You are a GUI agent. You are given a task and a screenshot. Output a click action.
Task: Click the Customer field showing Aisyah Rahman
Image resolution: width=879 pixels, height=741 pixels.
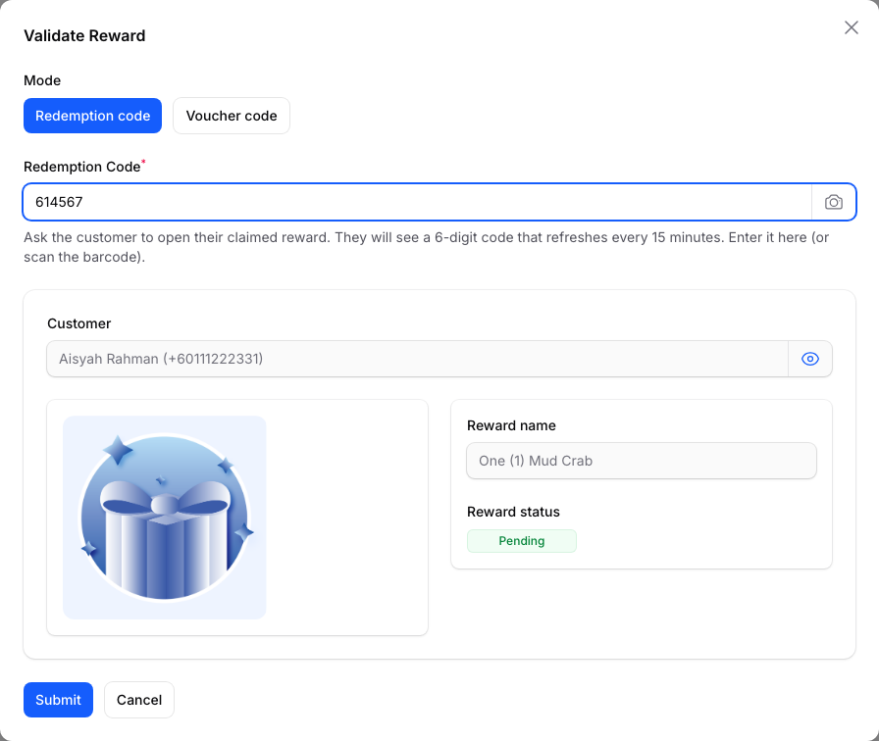tap(417, 359)
